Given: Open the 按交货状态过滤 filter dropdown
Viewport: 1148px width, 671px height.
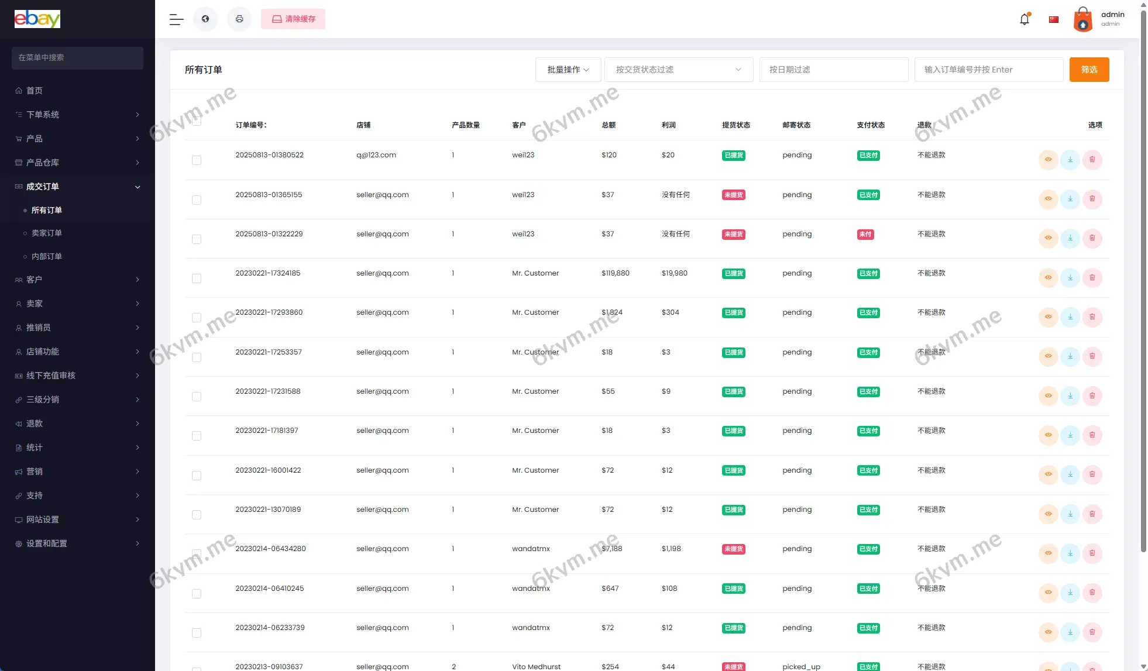Looking at the screenshot, I should click(x=678, y=69).
